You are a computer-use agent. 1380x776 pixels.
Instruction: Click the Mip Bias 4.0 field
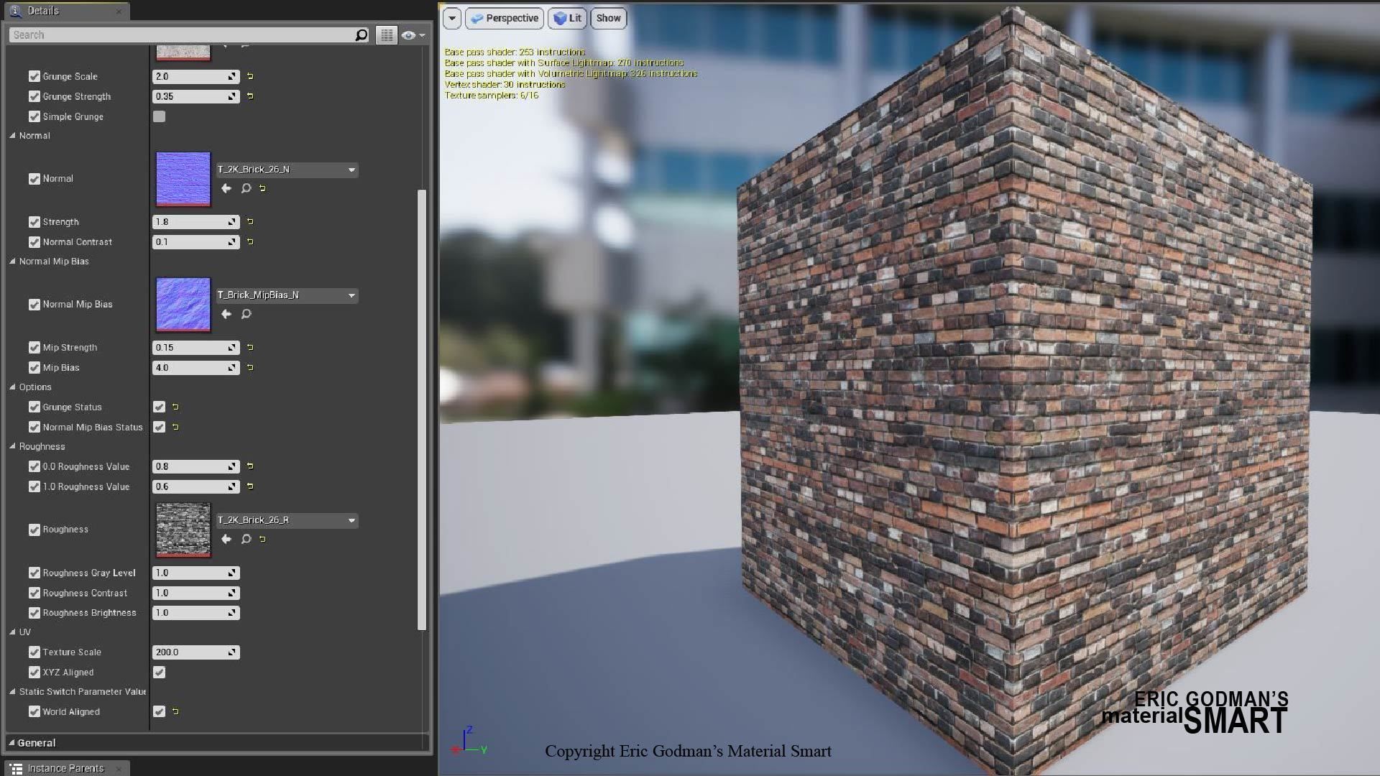pyautogui.click(x=195, y=368)
